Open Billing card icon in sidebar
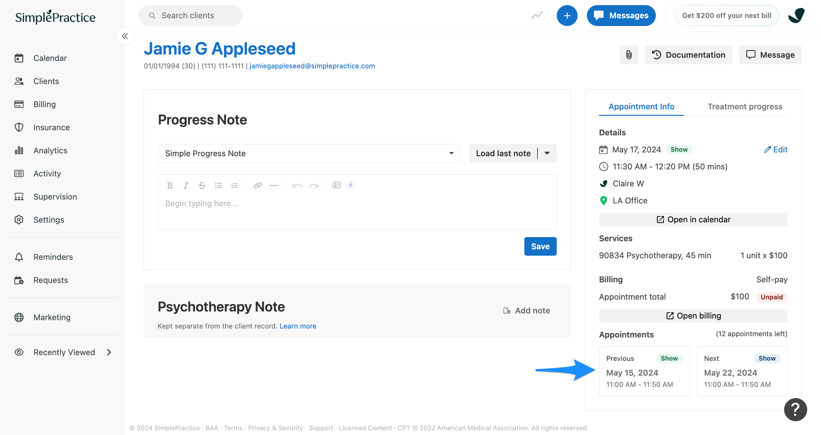 point(19,104)
